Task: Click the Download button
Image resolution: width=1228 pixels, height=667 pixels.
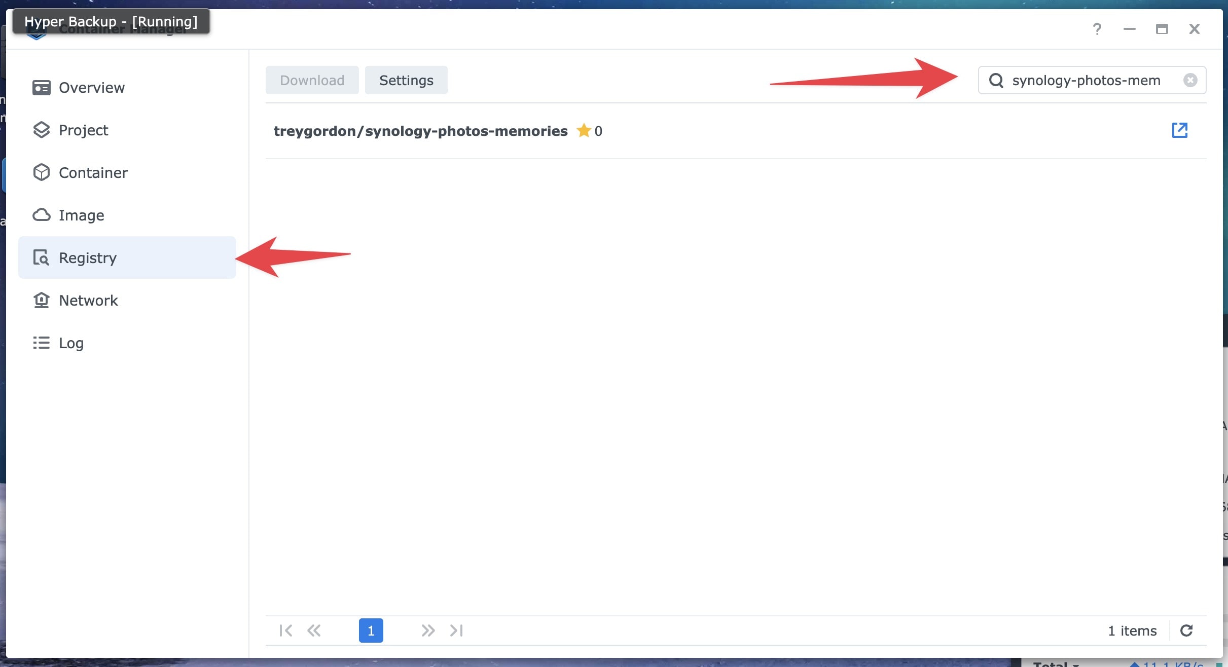Action: pos(312,80)
